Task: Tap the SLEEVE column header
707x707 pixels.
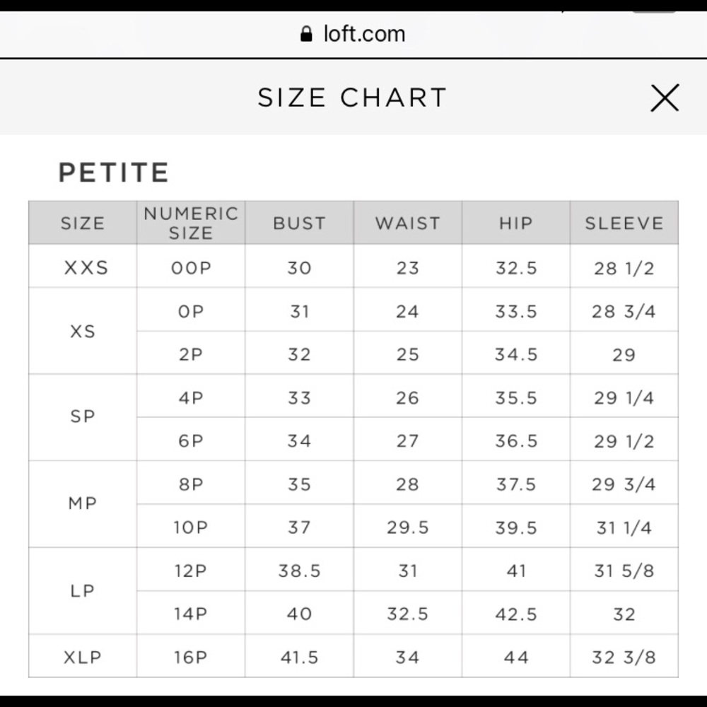Action: tap(624, 223)
